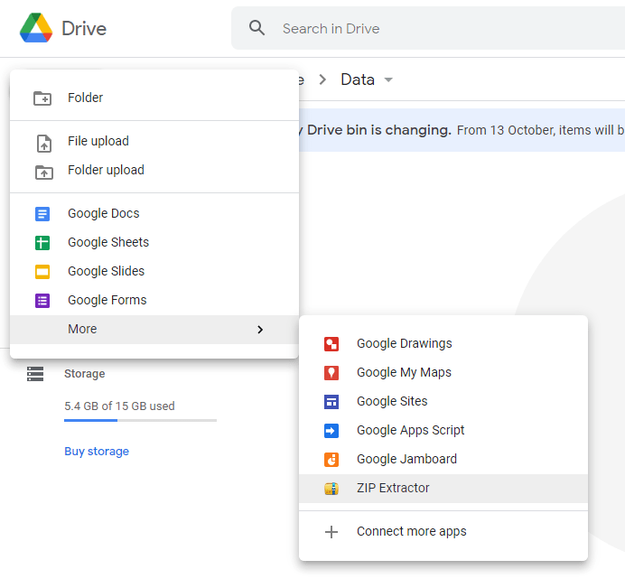Click the Drive title text
Viewport: 625px width, 588px height.
pyautogui.click(x=84, y=29)
